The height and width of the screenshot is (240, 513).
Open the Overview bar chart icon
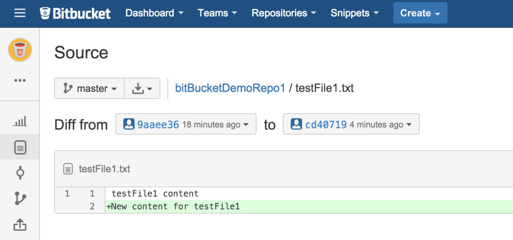point(20,121)
